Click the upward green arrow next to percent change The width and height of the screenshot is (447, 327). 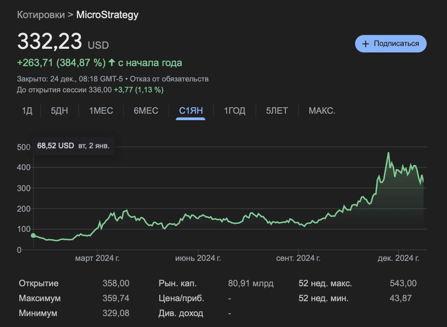112,62
